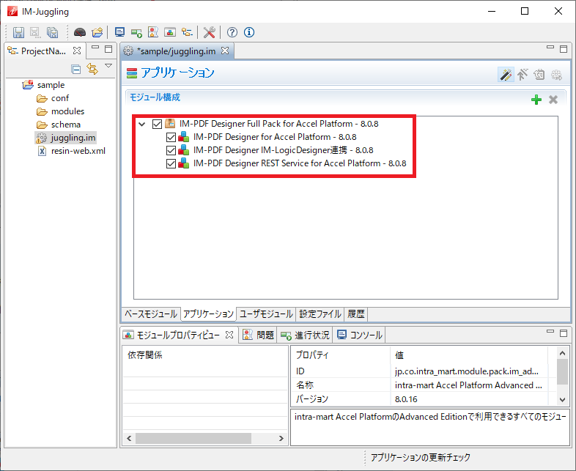
Task: Minimize the ProjectNavigator panel
Action: (95, 48)
